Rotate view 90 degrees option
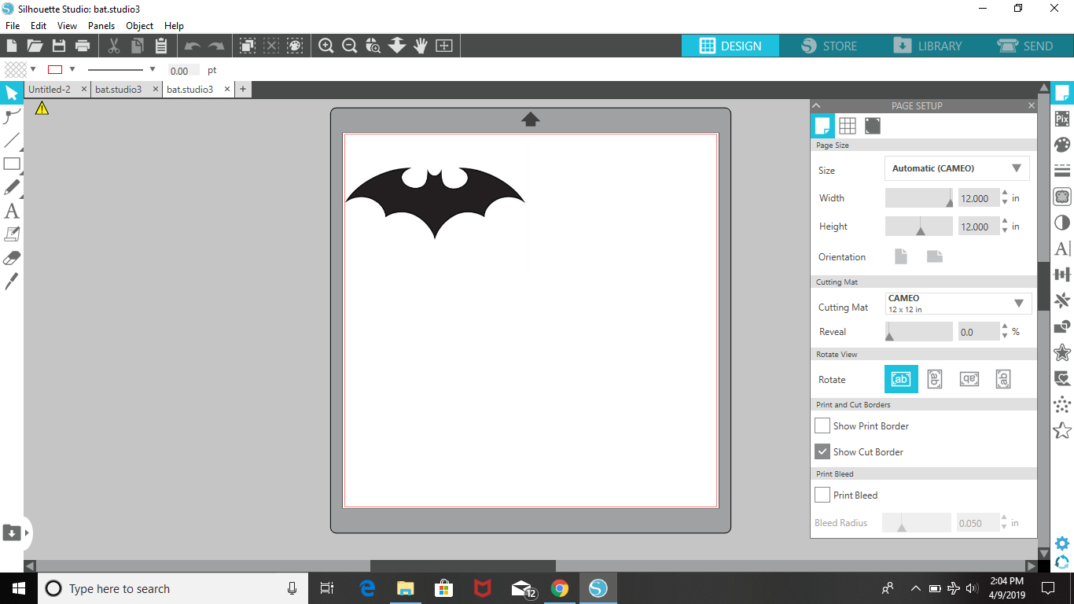Screen dimensions: 1074x604 [935, 379]
